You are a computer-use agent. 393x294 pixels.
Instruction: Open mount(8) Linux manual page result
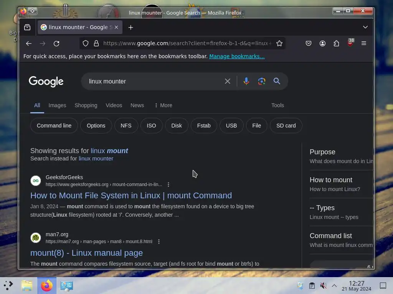(86, 253)
